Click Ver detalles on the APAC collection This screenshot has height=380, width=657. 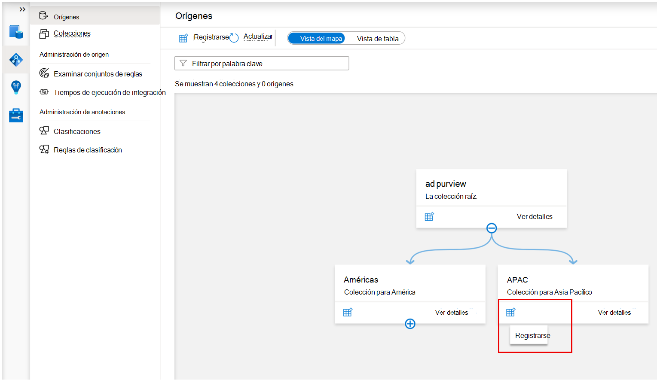614,312
